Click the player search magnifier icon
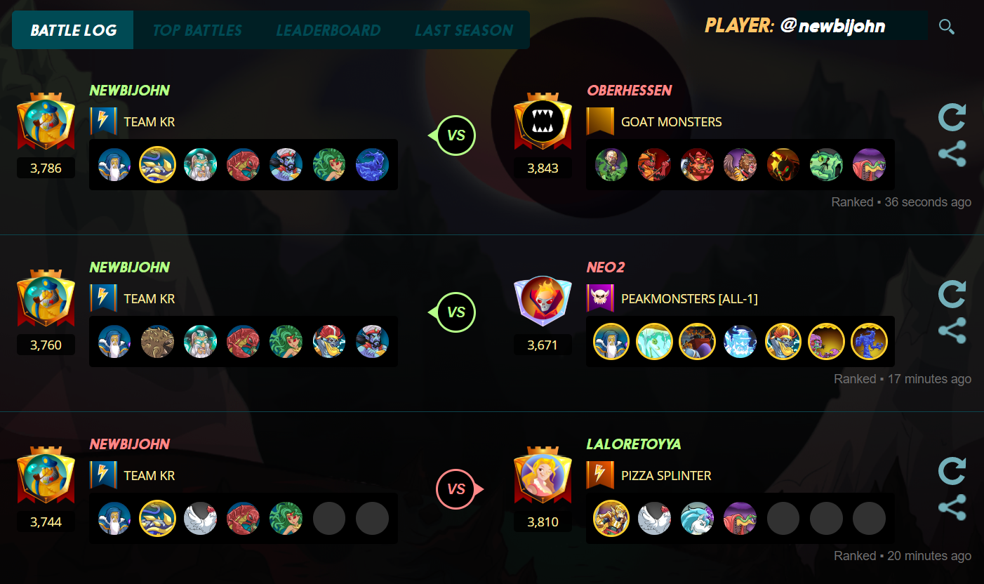The image size is (984, 584). pyautogui.click(x=947, y=27)
